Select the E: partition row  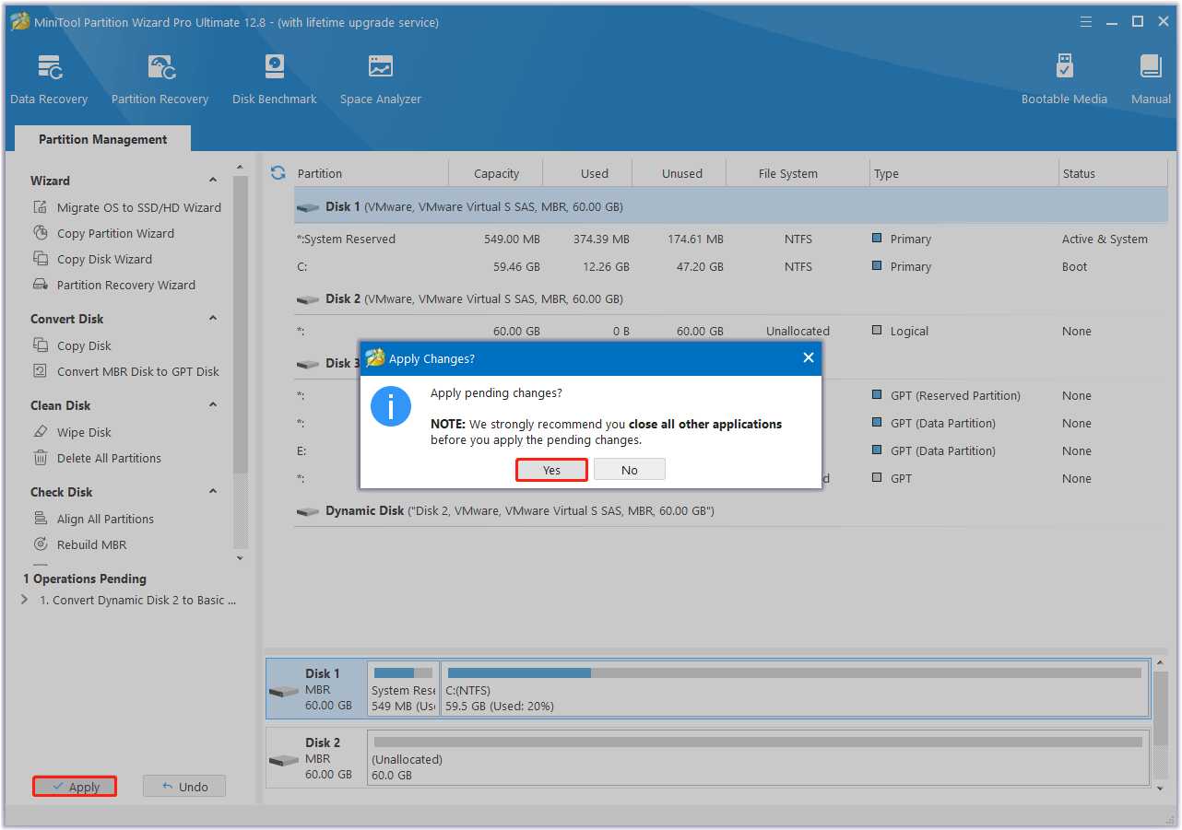click(x=731, y=450)
